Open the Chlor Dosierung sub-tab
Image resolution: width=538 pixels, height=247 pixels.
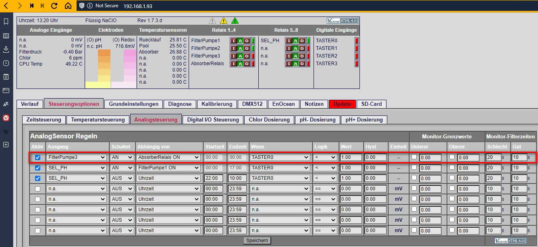coord(269,119)
